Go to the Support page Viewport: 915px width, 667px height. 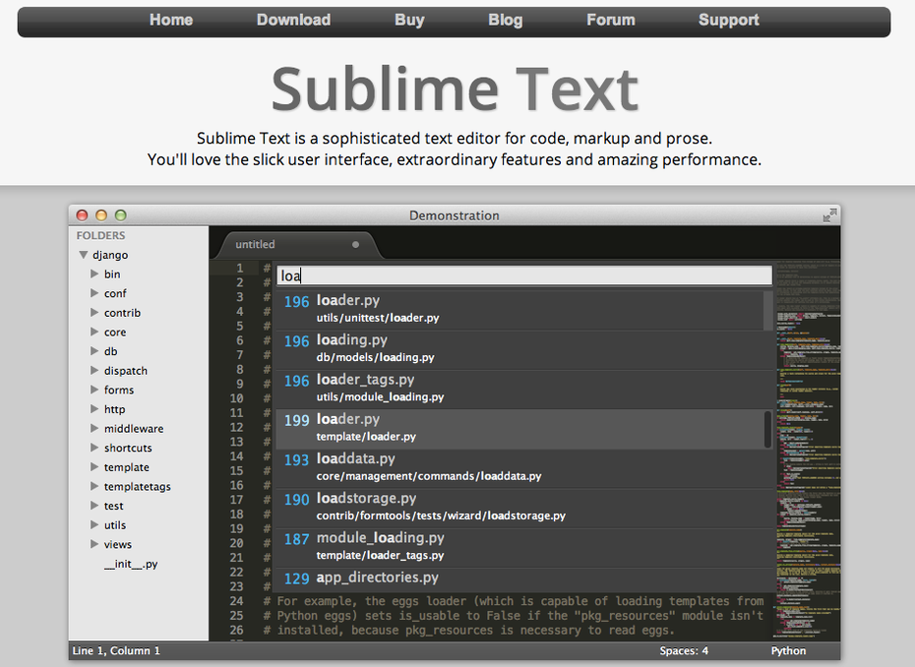coord(729,20)
